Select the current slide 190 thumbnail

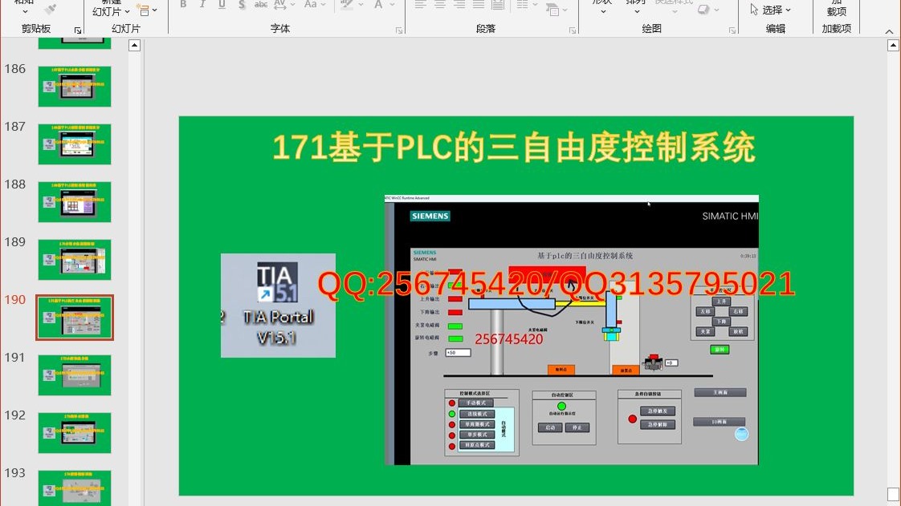75,318
